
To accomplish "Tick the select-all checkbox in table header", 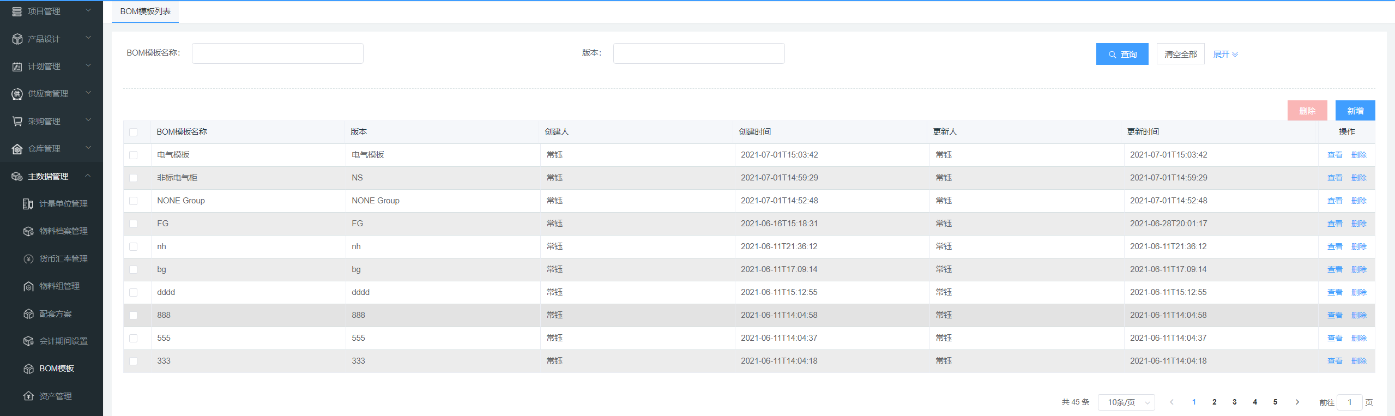I will pos(134,132).
